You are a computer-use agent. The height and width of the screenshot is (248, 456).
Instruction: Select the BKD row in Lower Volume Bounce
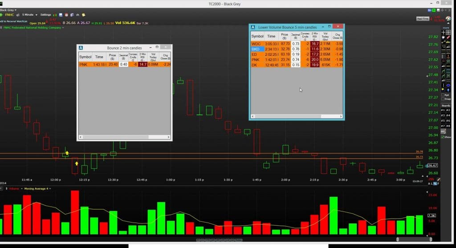click(297, 49)
